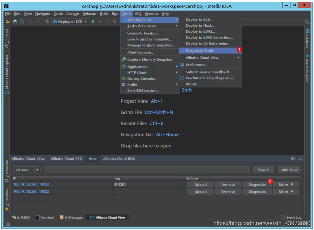This screenshot has width=314, height=230.
Task: Open the Maven Projects tool window
Action: coord(307,68)
